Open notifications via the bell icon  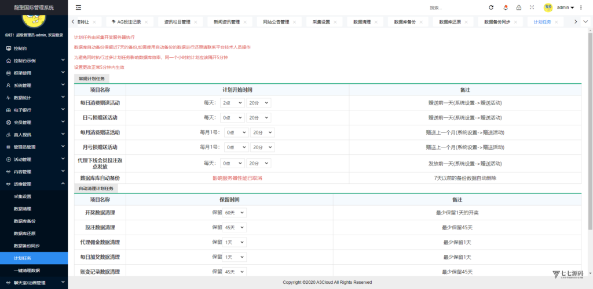tap(506, 8)
